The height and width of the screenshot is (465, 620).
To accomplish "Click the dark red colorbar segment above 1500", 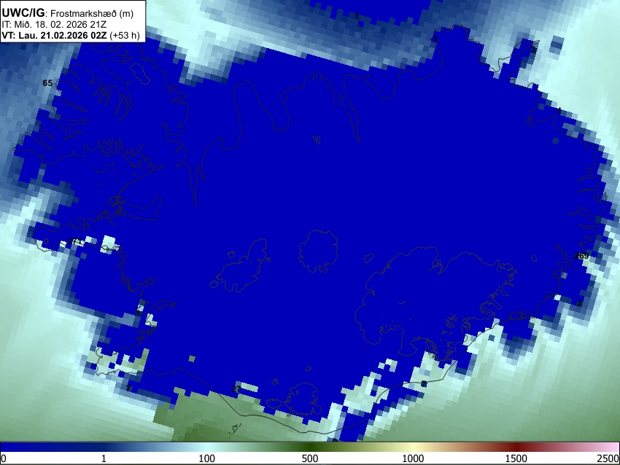I will point(516,447).
